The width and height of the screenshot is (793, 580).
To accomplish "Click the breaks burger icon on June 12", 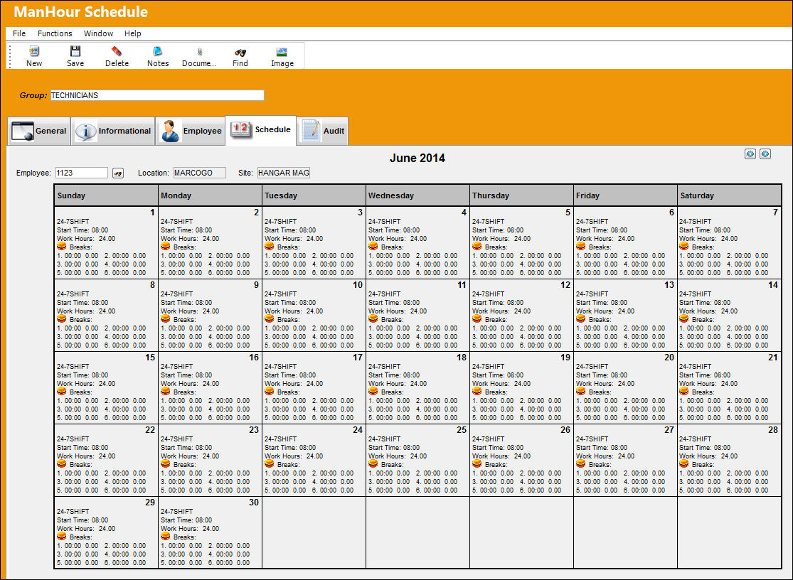I will [477, 319].
